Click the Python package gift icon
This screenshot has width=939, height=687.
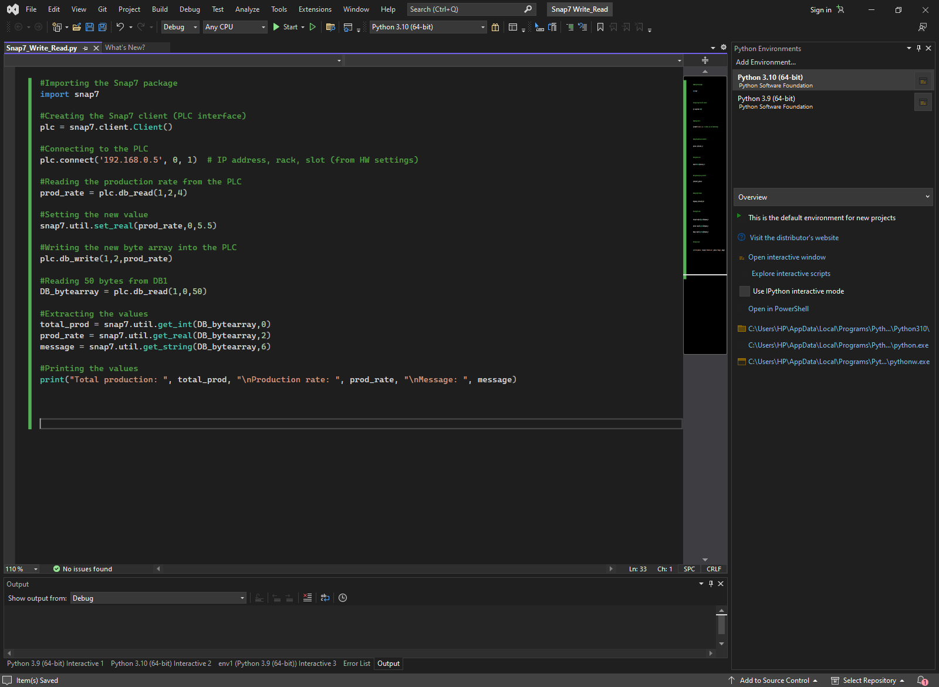point(495,27)
